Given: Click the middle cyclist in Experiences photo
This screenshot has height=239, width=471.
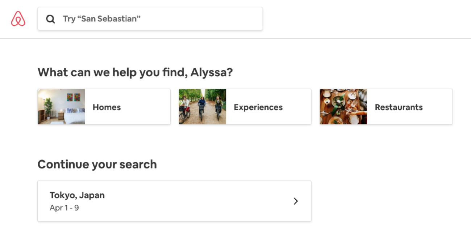Looking at the screenshot, I should pos(202,108).
